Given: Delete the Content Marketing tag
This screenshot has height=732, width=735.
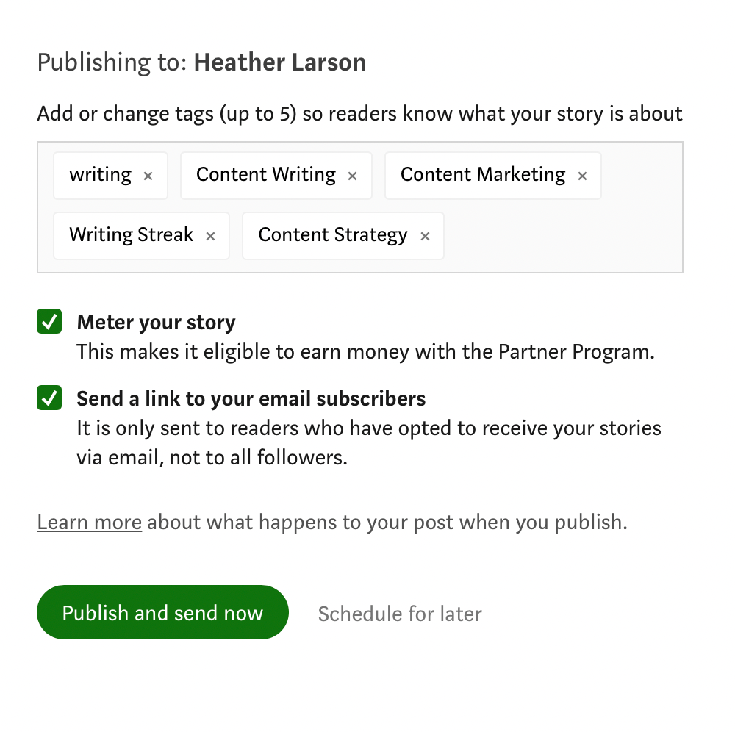Looking at the screenshot, I should point(582,176).
